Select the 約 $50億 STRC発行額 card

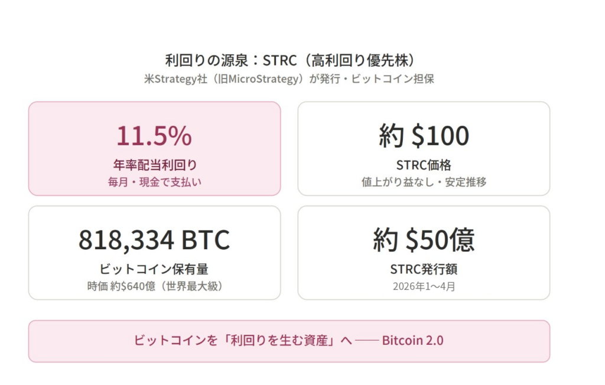click(x=424, y=253)
